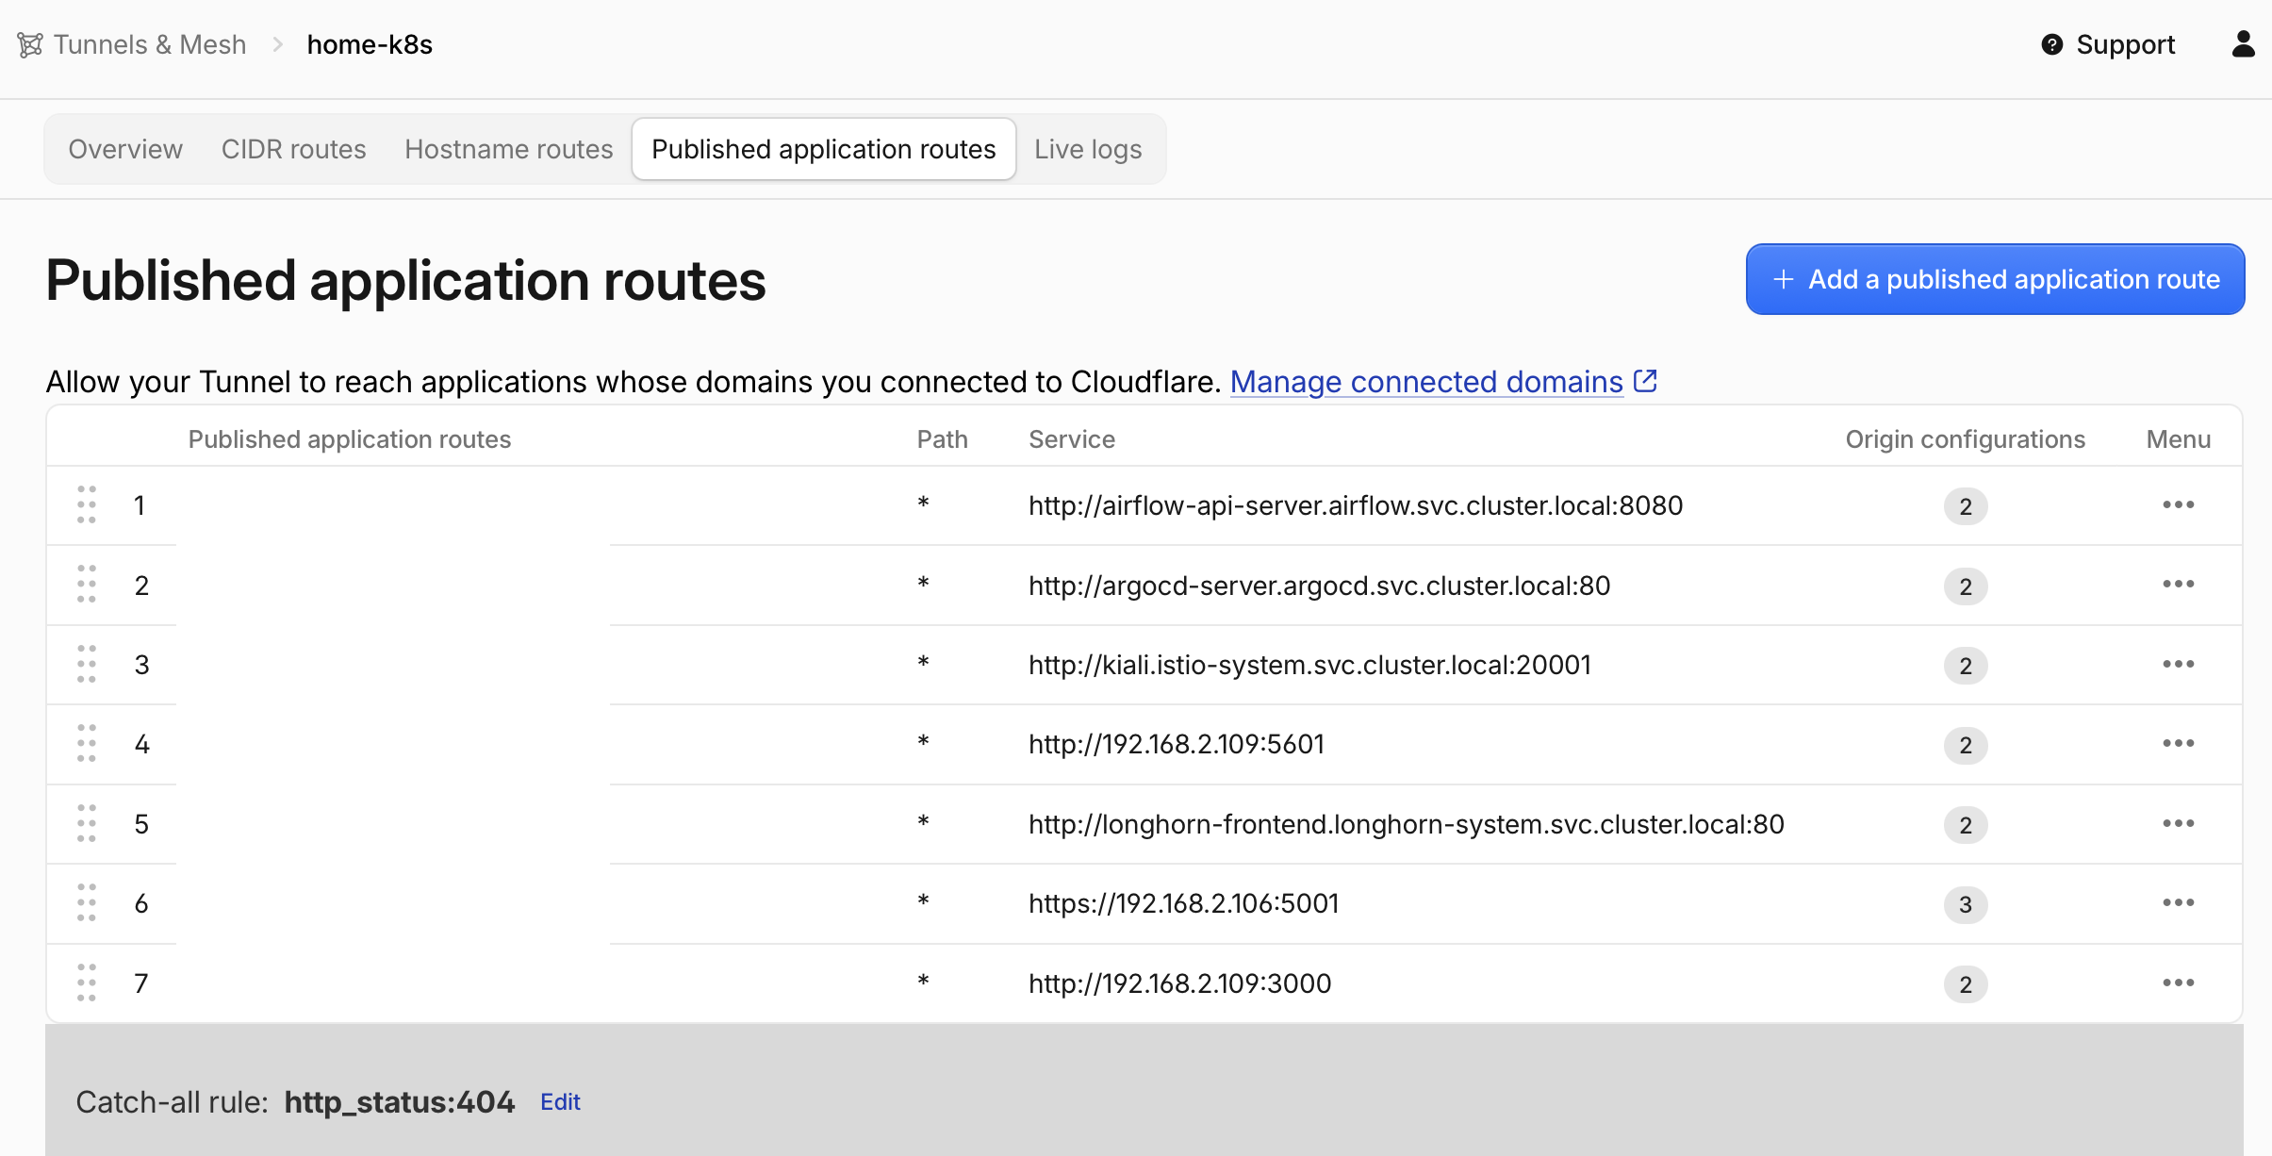Screen dimensions: 2272x1156
Task: Click the Service column header
Action: [x=1072, y=439]
